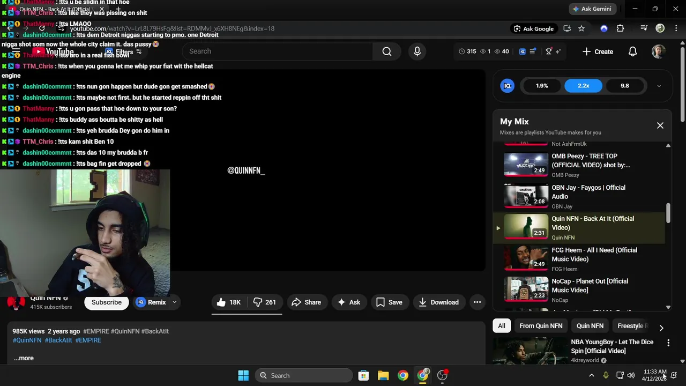Viewport: 686px width, 386px height.
Task: Select the 9.8 pill in the vidIQ panel
Action: [x=624, y=86]
